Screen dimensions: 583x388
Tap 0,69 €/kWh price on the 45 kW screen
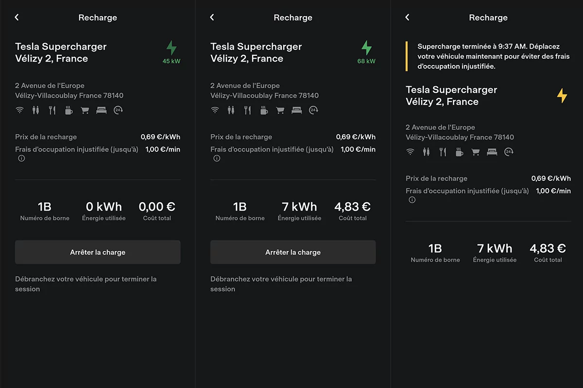(160, 137)
